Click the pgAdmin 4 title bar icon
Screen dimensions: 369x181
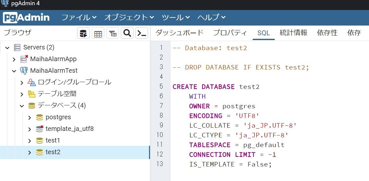pos(5,3)
